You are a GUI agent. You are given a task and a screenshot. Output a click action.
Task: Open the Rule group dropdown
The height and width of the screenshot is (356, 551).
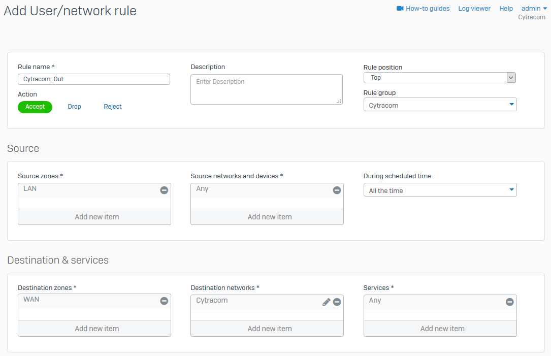pyautogui.click(x=440, y=105)
